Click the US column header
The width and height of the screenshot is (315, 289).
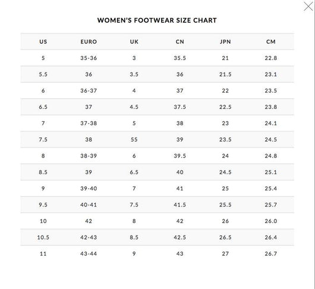pos(43,42)
